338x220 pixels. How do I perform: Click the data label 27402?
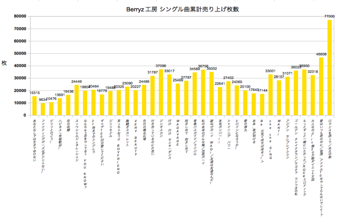pos(228,78)
